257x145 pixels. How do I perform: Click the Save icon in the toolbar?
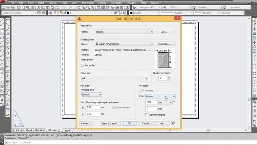tap(13, 7)
